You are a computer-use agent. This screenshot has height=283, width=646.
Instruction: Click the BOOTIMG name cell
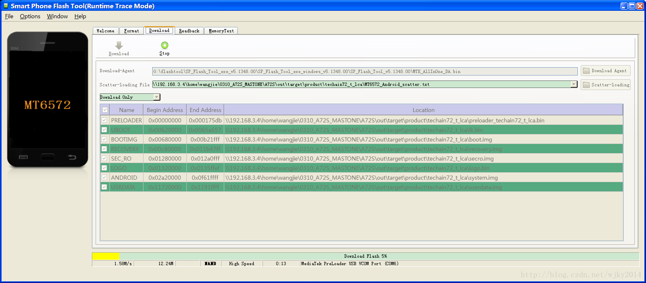coord(126,139)
